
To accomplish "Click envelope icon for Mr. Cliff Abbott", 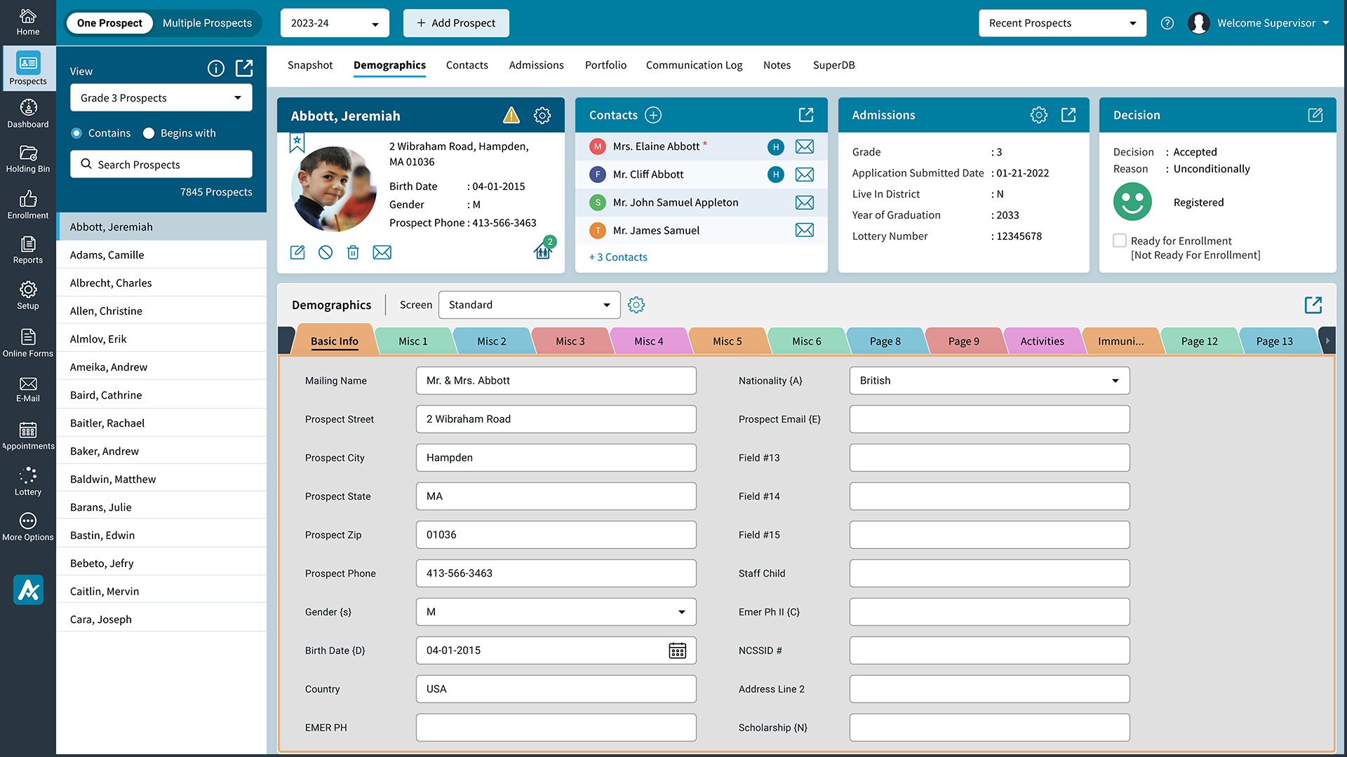I will tap(805, 175).
